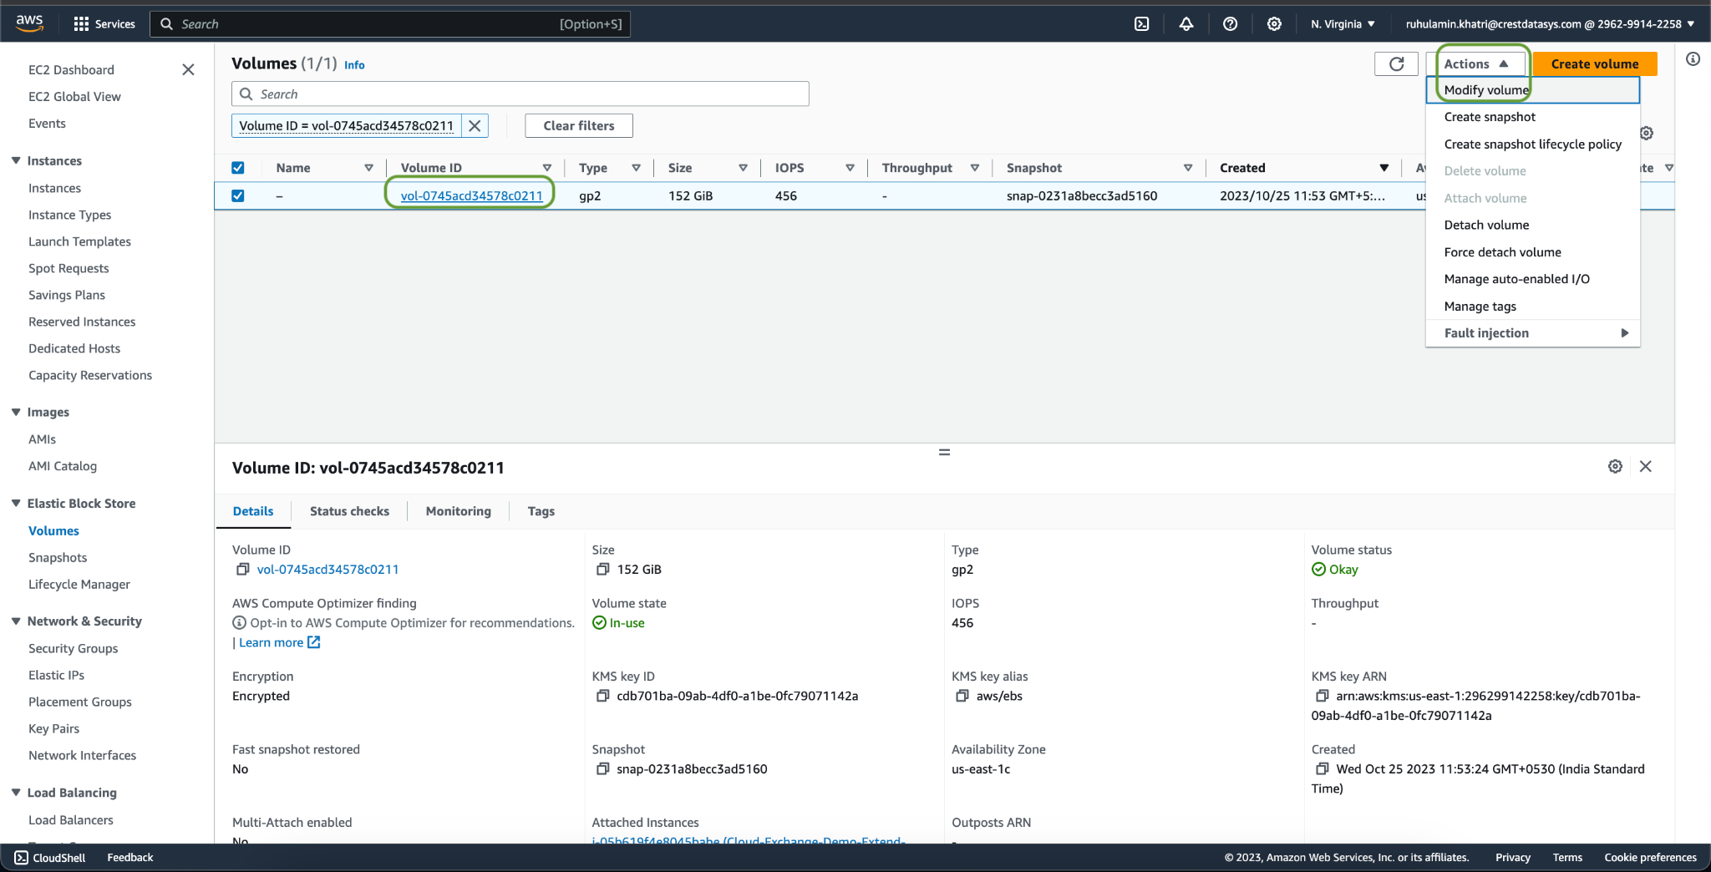Open the Services grid menu
This screenshot has height=872, width=1711.
(104, 23)
